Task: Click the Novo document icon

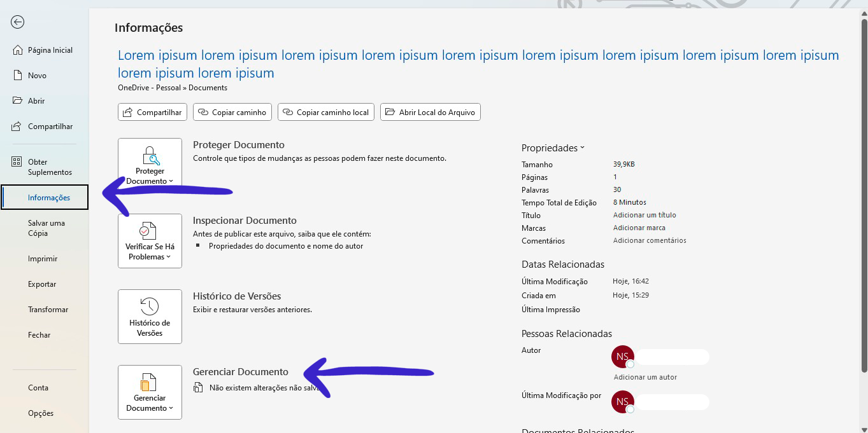Action: 18,76
